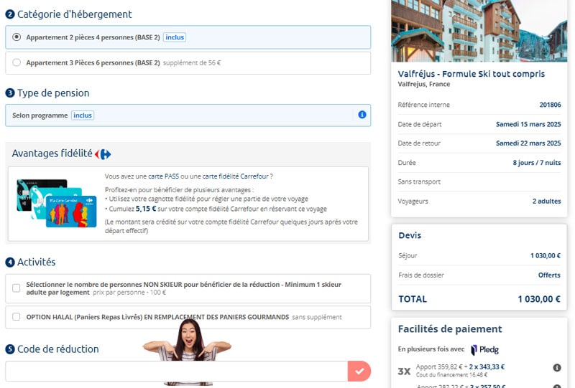Check the NON SKIEUR reduction option
Screen dimensions: 575x388
click(16, 288)
